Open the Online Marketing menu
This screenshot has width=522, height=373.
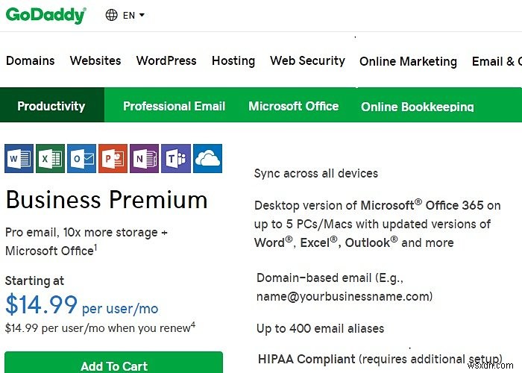[x=408, y=62]
